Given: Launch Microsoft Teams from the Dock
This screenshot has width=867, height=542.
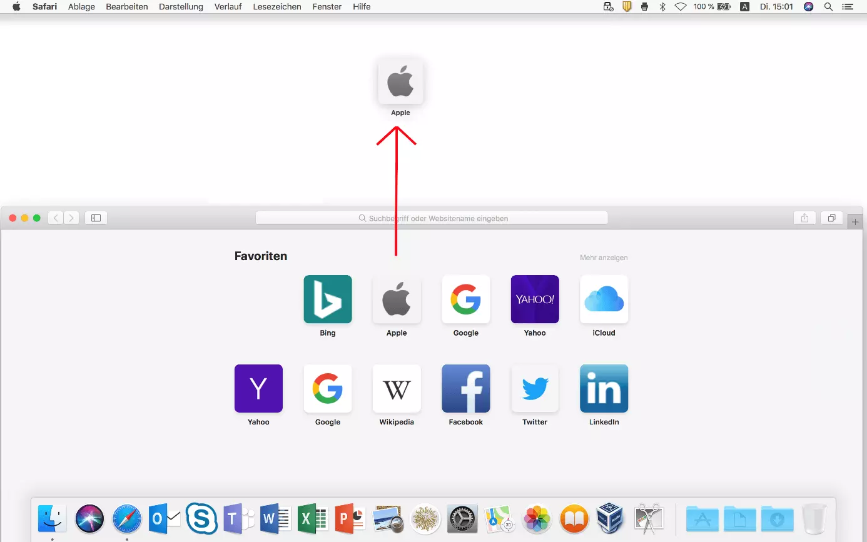Looking at the screenshot, I should tap(238, 519).
